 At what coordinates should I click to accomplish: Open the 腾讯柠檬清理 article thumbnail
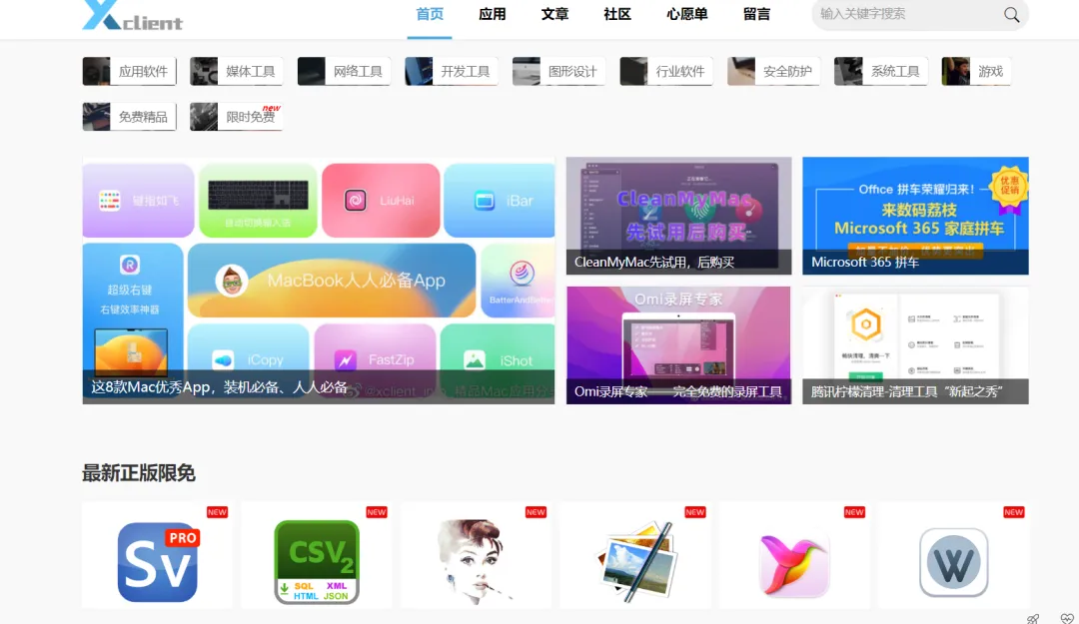915,345
